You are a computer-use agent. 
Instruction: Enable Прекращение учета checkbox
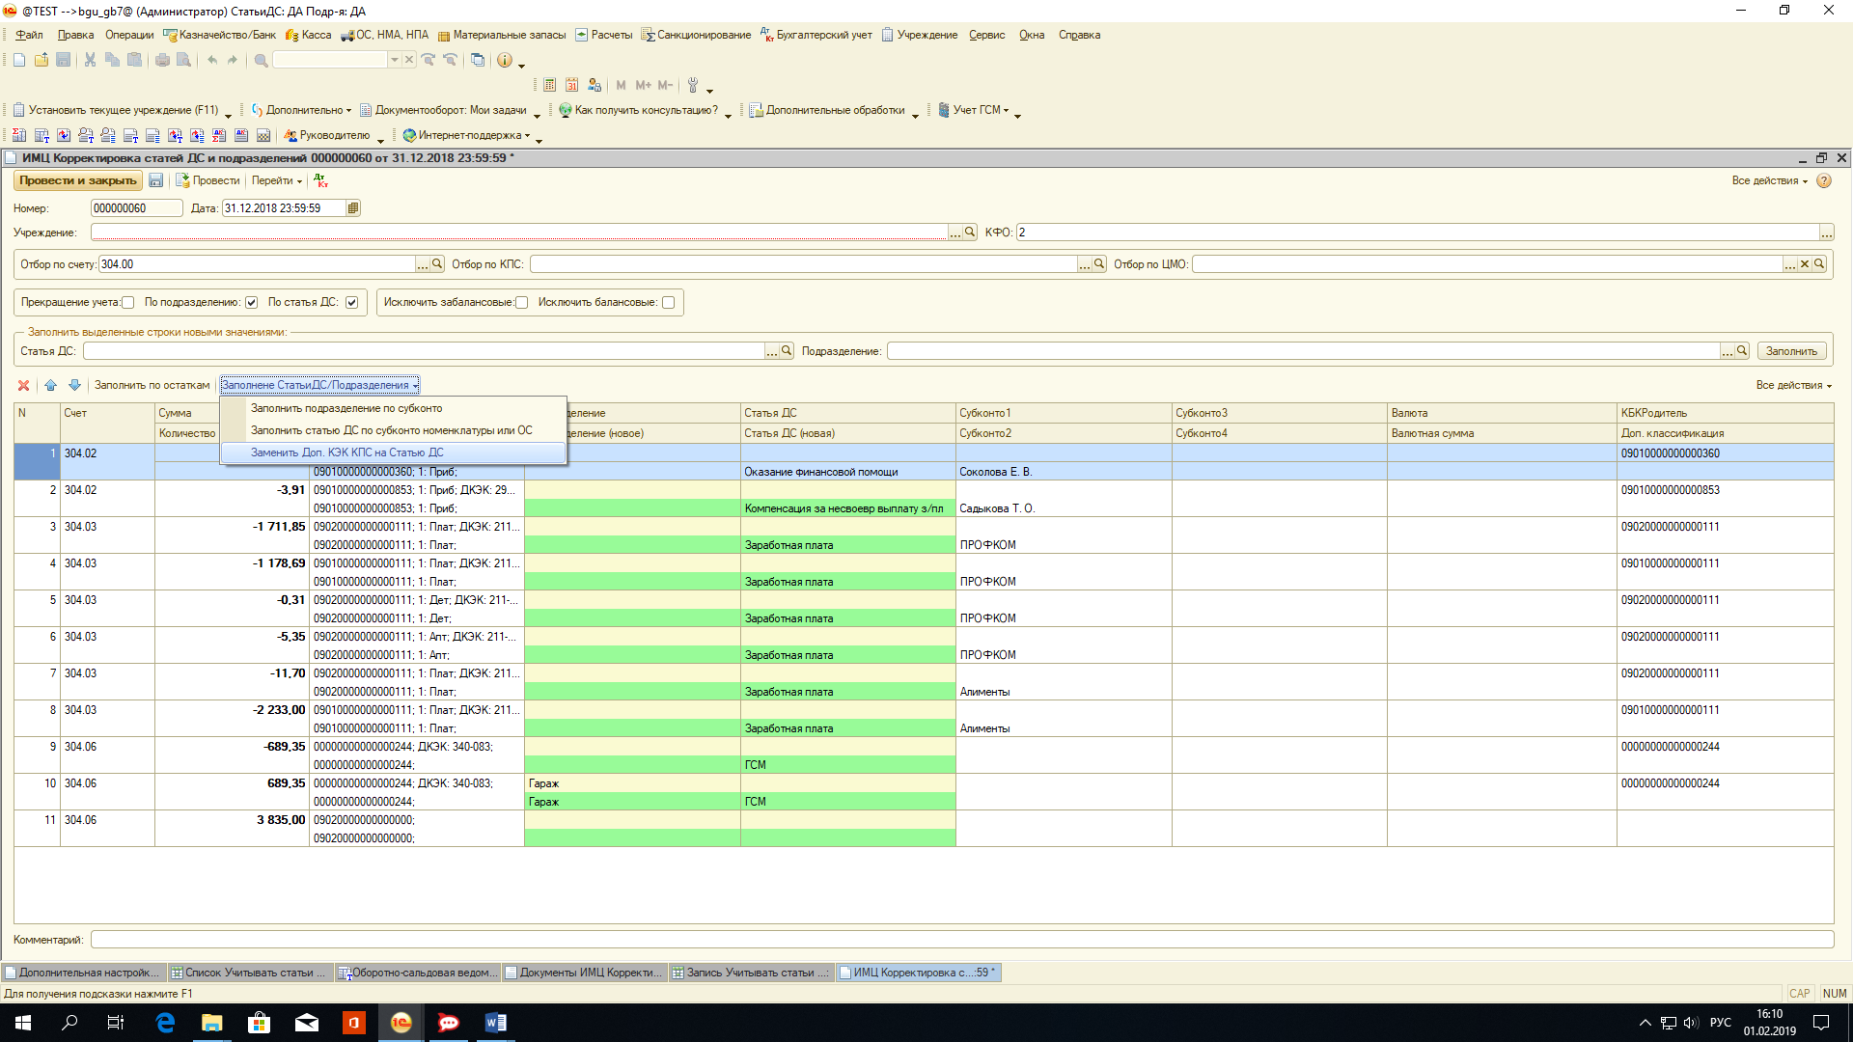pyautogui.click(x=128, y=303)
